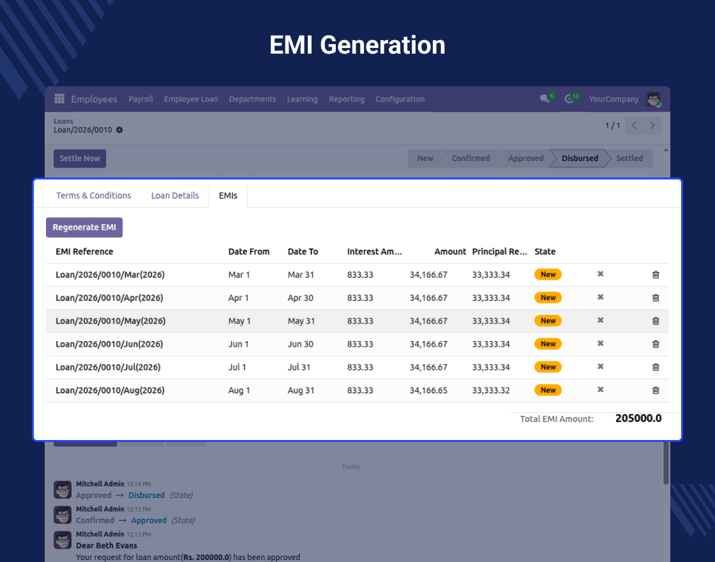The image size is (715, 562).
Task: Click the 34,166.65 amount cell
Action: pyautogui.click(x=428, y=390)
